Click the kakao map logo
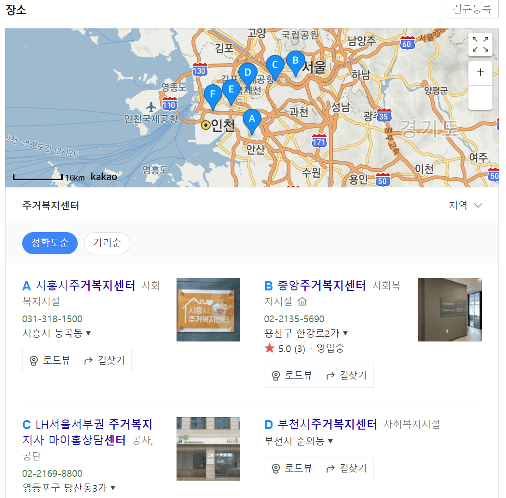 point(104,177)
